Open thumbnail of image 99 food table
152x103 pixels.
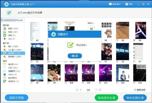coord(54,73)
